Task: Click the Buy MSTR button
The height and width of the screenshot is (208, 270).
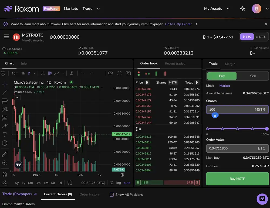Action: [x=237, y=179]
